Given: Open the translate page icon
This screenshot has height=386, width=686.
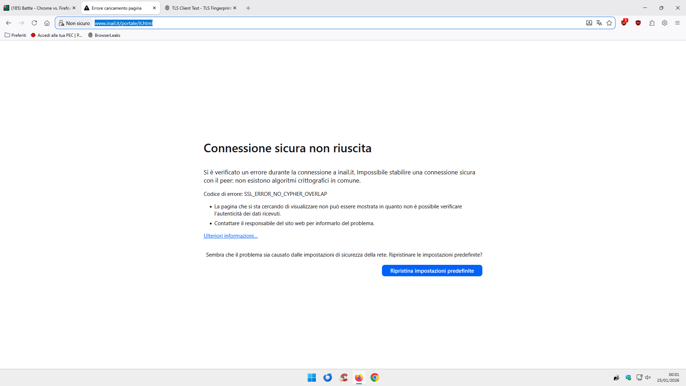Looking at the screenshot, I should 599,23.
